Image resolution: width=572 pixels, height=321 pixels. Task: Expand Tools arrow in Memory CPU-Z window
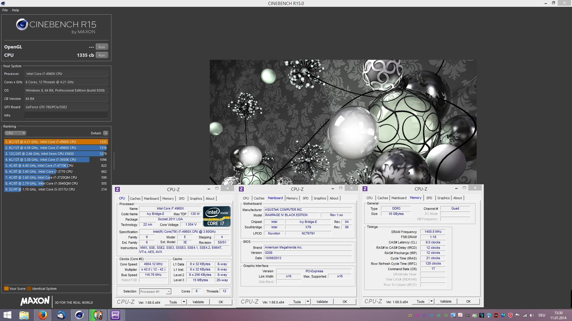431,301
